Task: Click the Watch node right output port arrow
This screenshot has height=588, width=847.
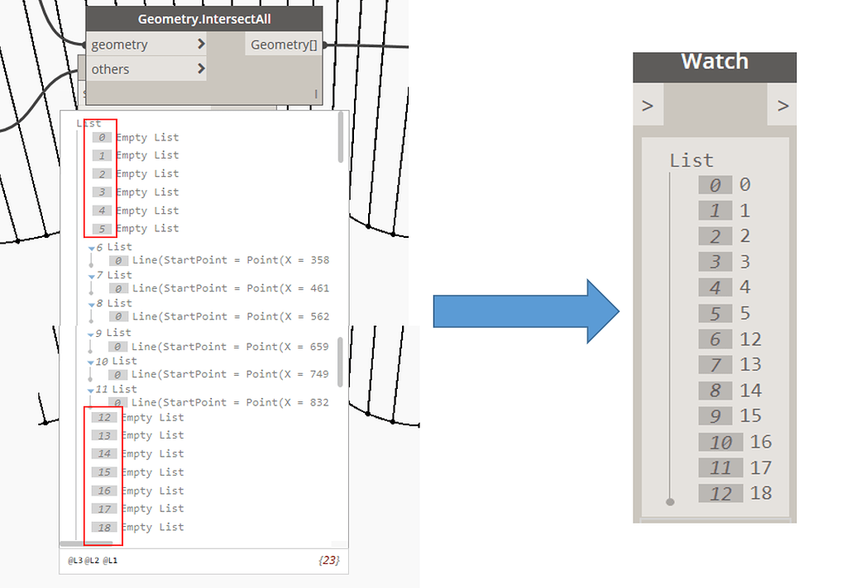Action: (x=781, y=105)
